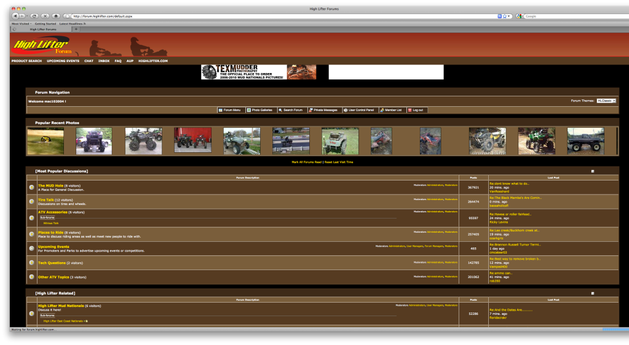This screenshot has height=345, width=629.
Task: Click TexMudder Photography banner ad
Action: tap(258, 72)
